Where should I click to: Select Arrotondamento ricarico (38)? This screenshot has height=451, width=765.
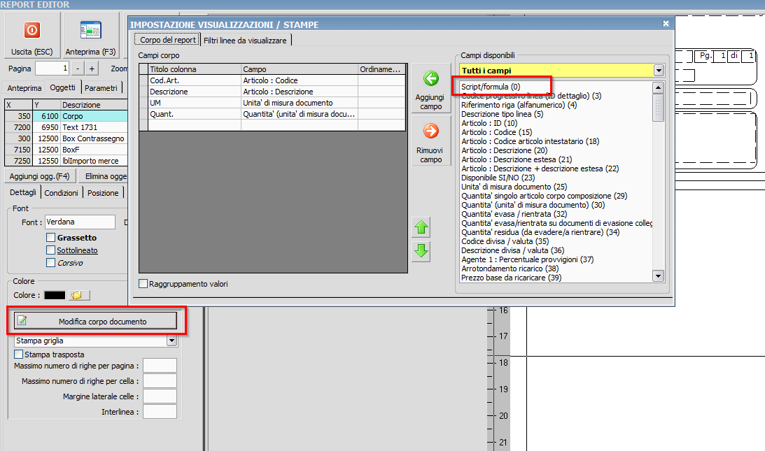[510, 269]
